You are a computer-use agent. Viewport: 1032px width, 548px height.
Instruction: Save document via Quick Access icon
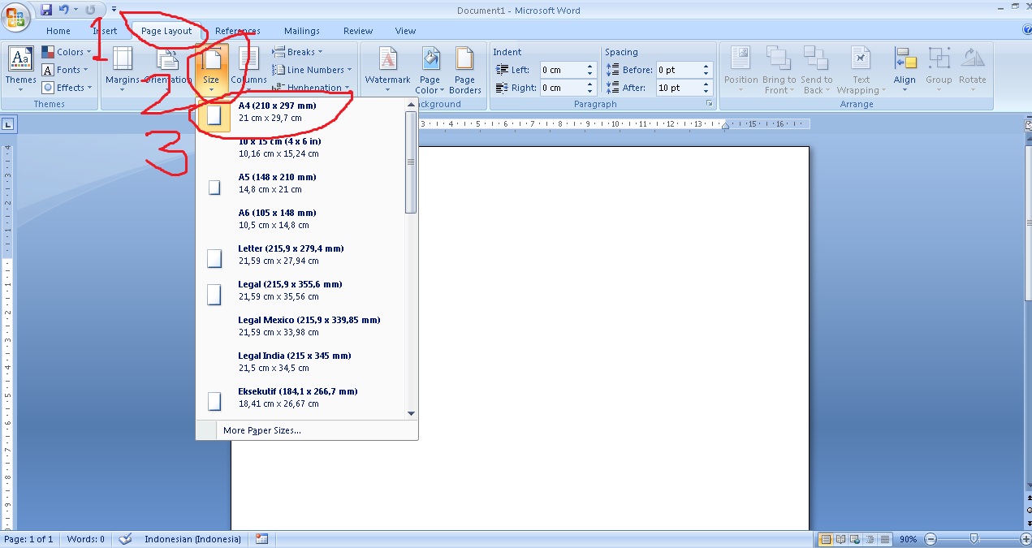click(46, 10)
